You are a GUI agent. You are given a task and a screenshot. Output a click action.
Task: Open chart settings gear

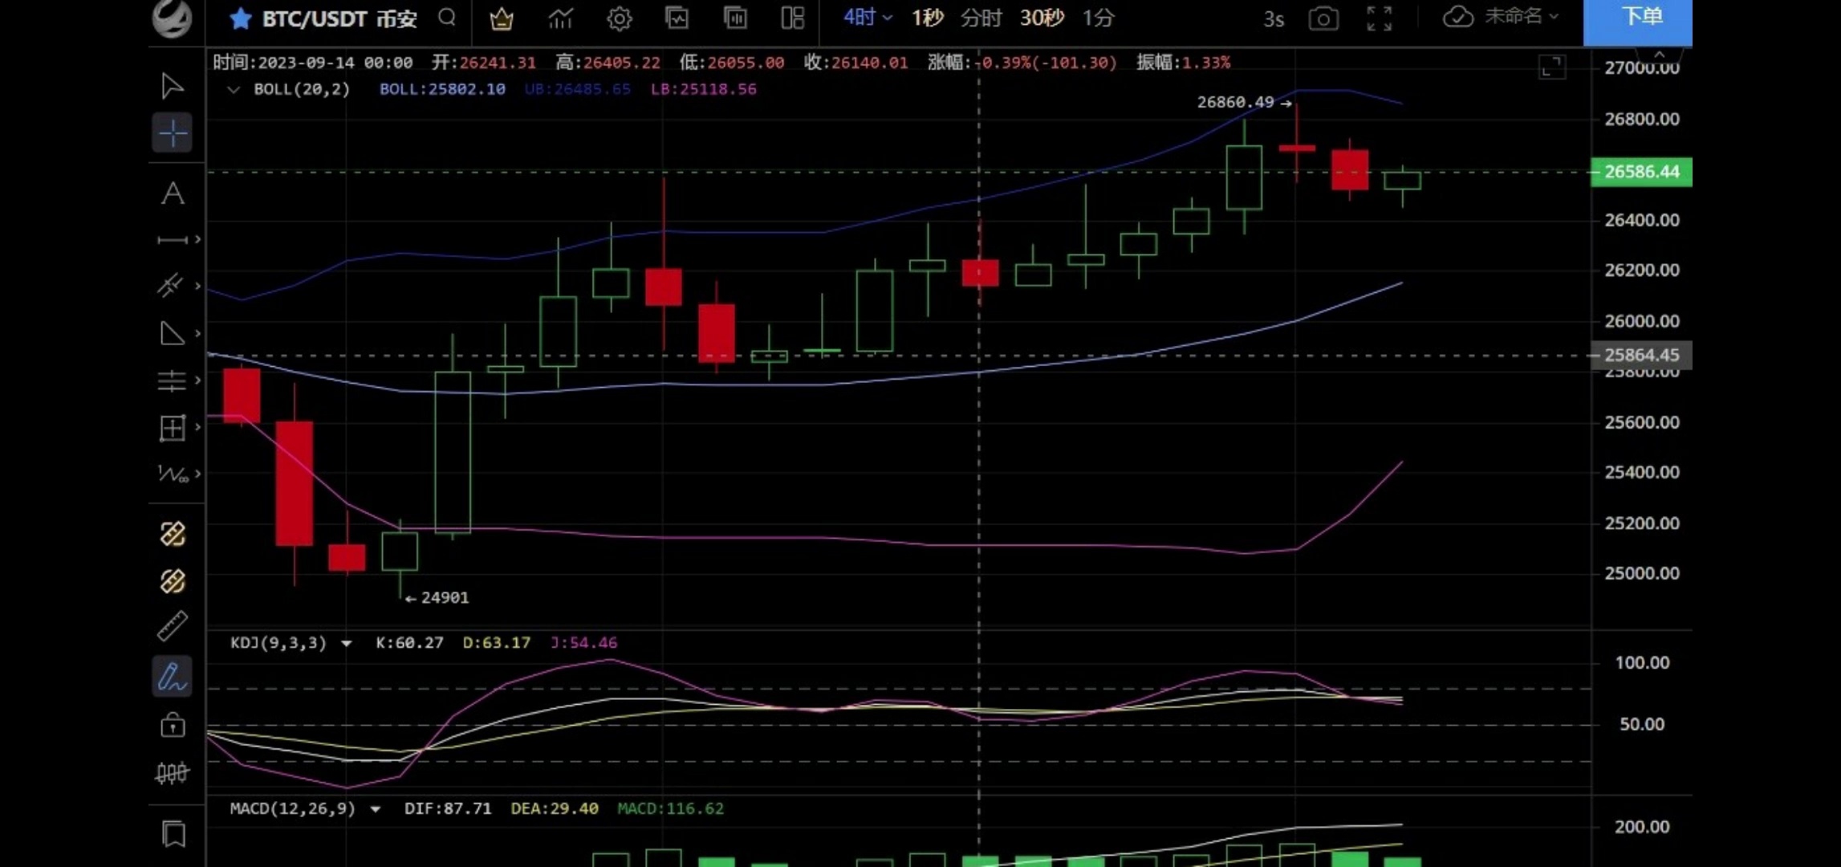(x=619, y=18)
